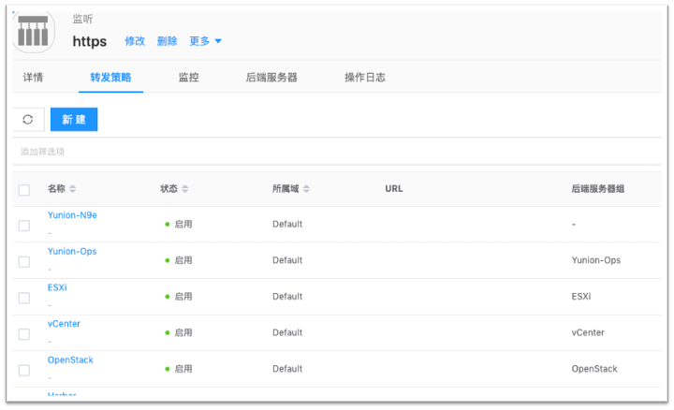The image size is (674, 410).
Task: View the 操作日志 tab
Action: point(365,78)
